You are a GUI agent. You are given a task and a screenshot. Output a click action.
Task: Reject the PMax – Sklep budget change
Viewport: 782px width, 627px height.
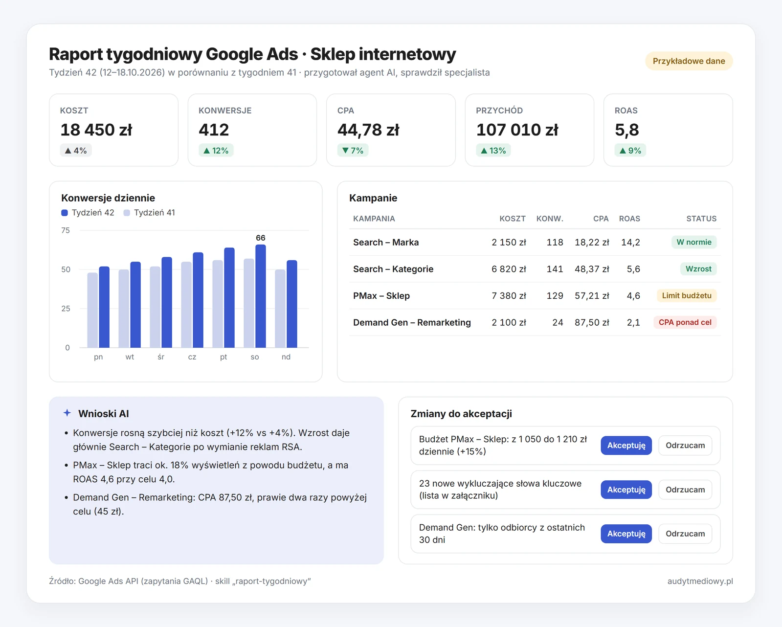pyautogui.click(x=685, y=446)
